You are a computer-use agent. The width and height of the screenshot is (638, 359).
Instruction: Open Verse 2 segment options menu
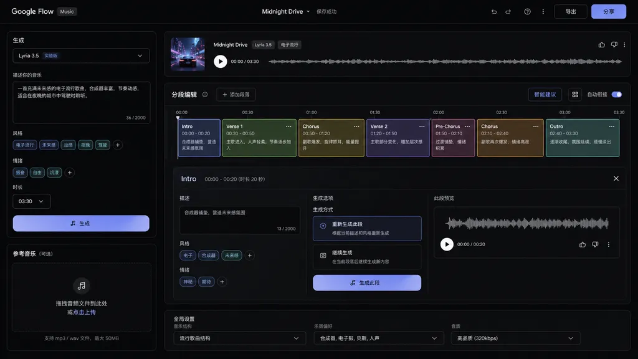tap(422, 127)
